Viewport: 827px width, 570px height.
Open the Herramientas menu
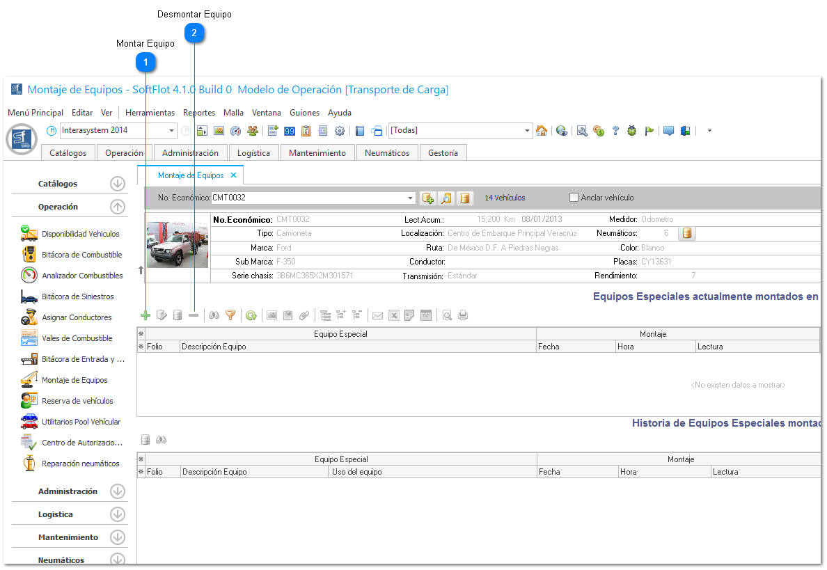(x=150, y=113)
